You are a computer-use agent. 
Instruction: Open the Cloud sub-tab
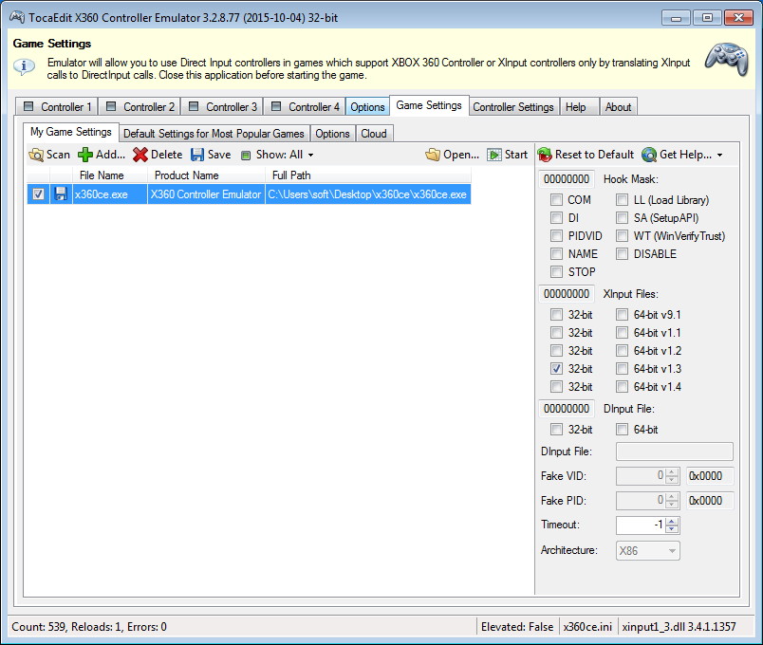coord(374,134)
